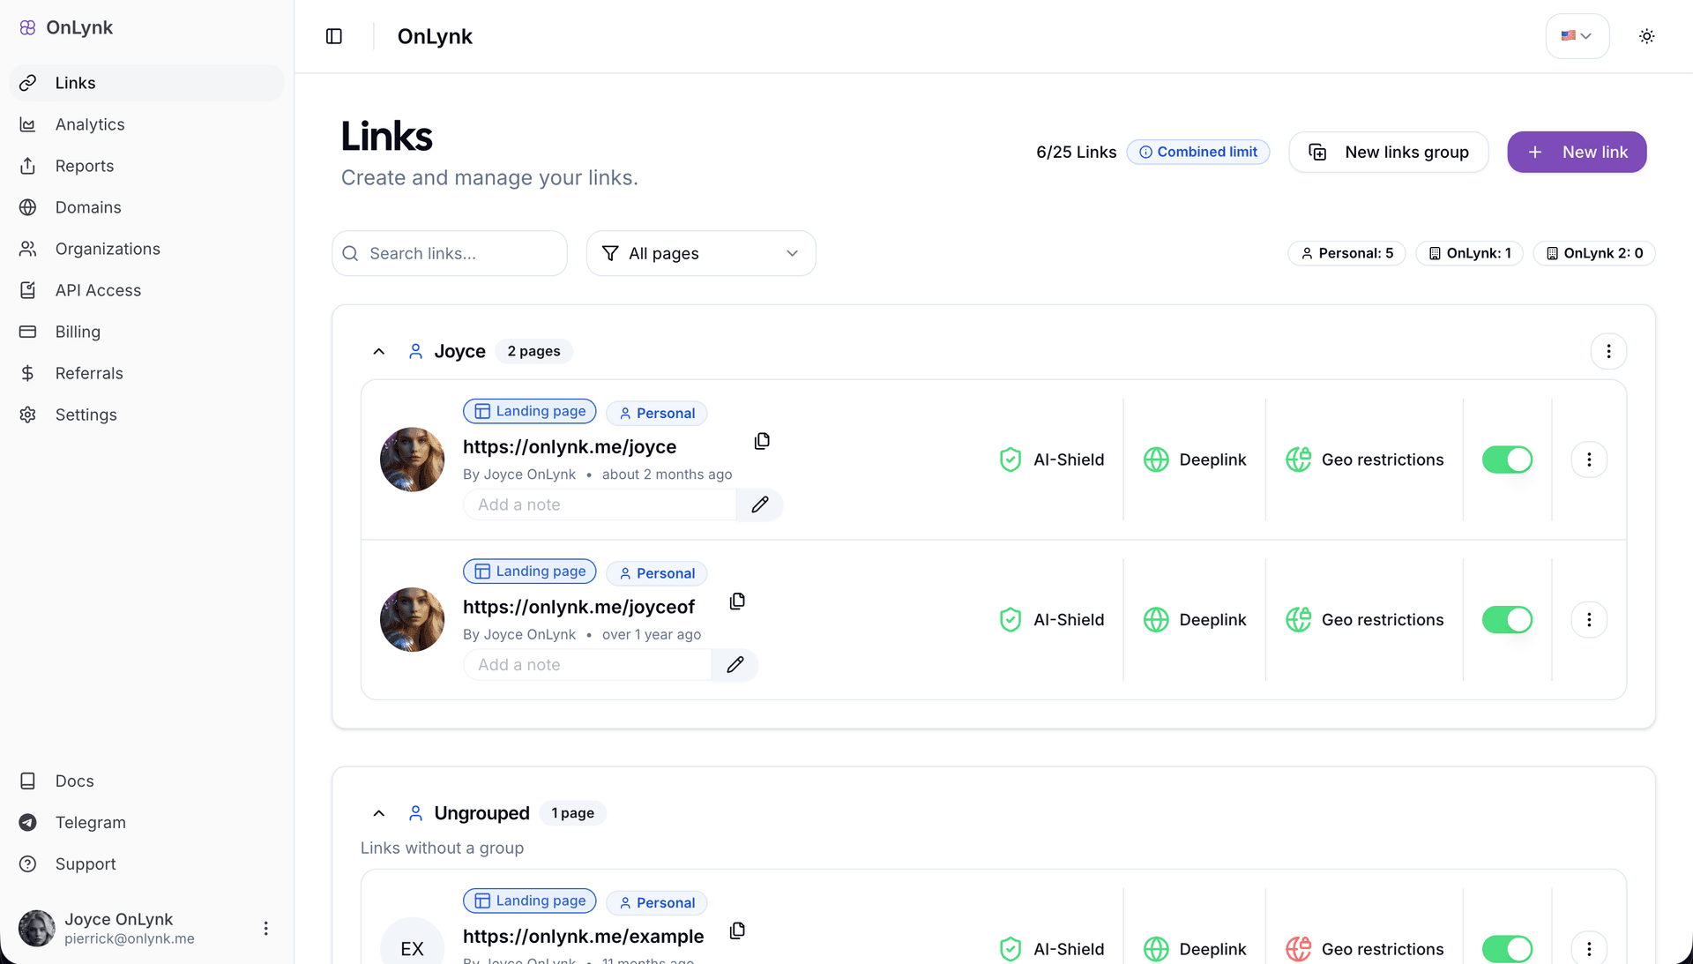Screen dimensions: 1693x964
Task: Collapse the Joyce group
Action: (x=379, y=351)
